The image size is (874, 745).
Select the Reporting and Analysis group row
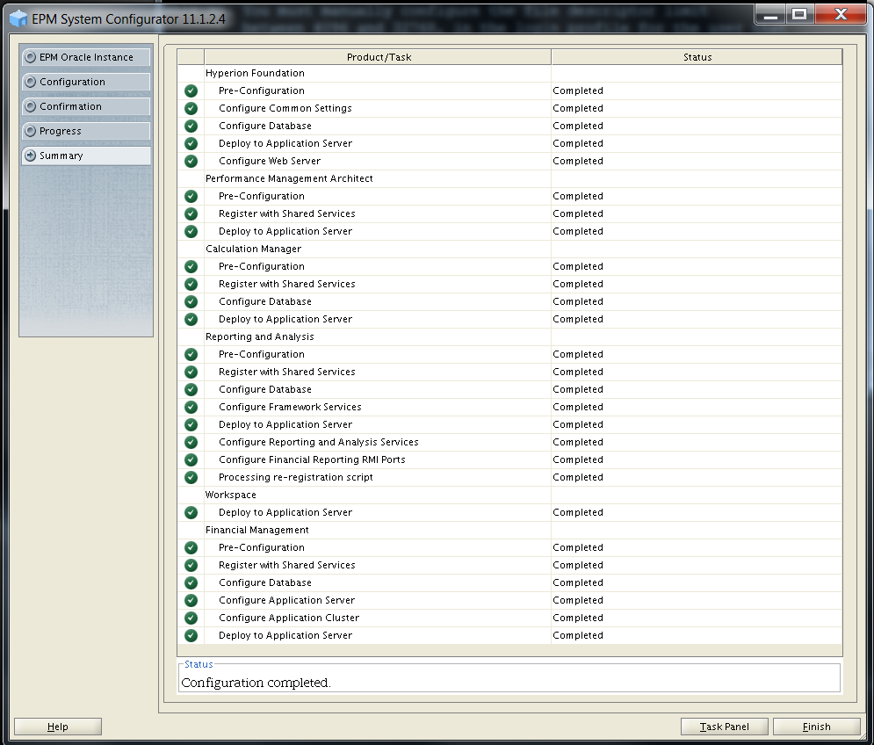tap(509, 336)
